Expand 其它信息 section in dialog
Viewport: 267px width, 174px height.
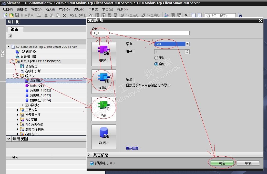pyautogui.click(x=89, y=155)
